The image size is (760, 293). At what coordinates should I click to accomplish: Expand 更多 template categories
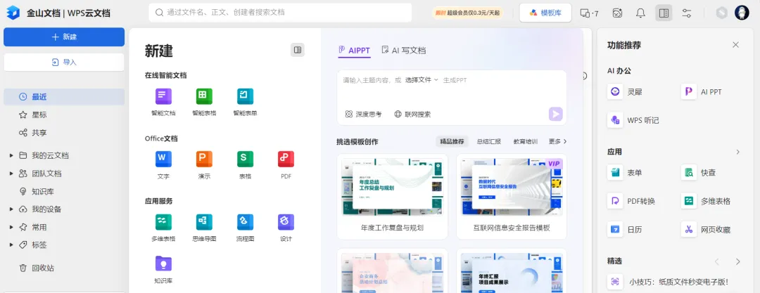557,141
